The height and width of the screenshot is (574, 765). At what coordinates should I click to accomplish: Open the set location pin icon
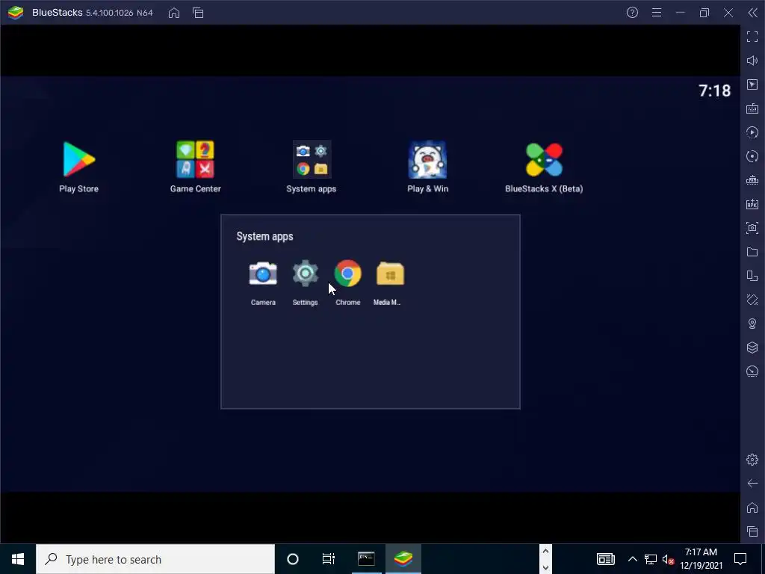coord(752,324)
